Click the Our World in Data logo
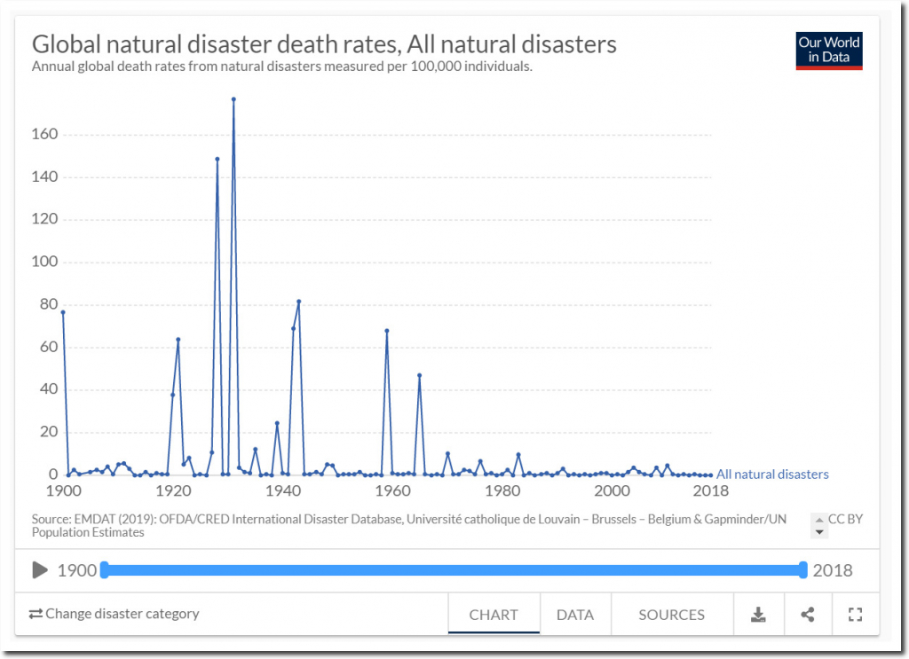The image size is (909, 659). click(x=829, y=51)
